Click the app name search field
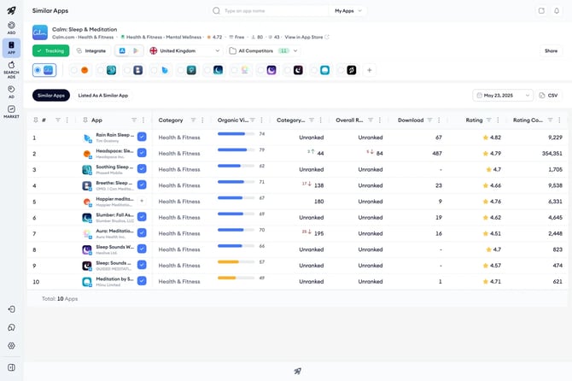Image resolution: width=572 pixels, height=381 pixels. (x=270, y=11)
